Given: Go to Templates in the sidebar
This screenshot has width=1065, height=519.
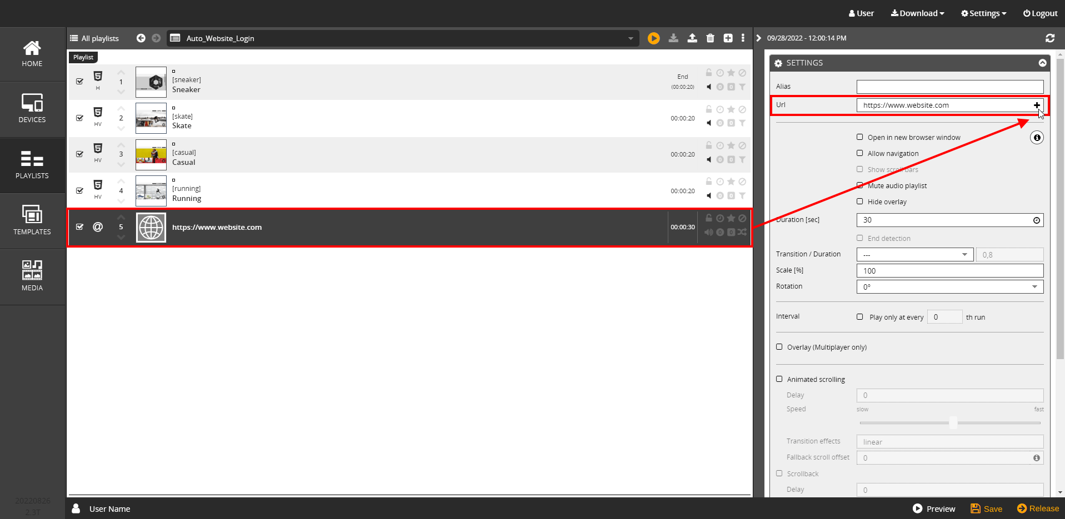Looking at the screenshot, I should click(32, 220).
